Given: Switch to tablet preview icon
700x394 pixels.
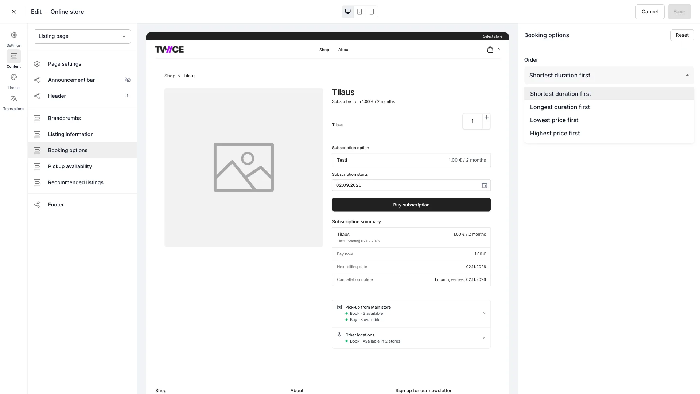Looking at the screenshot, I should click(360, 12).
